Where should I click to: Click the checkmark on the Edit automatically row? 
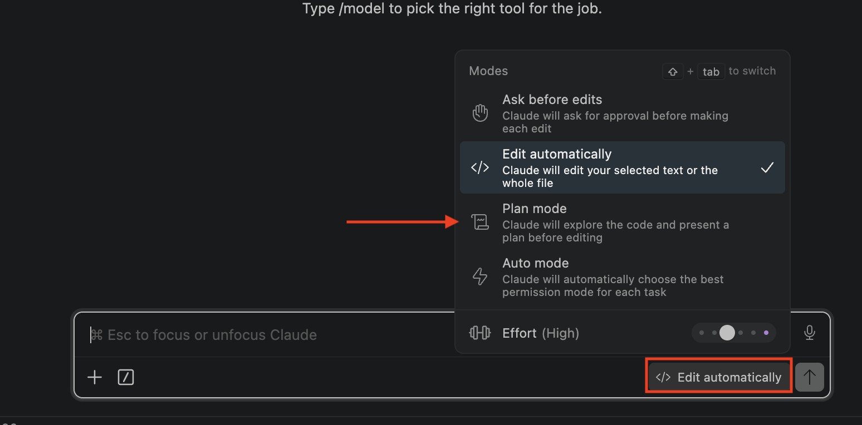767,167
